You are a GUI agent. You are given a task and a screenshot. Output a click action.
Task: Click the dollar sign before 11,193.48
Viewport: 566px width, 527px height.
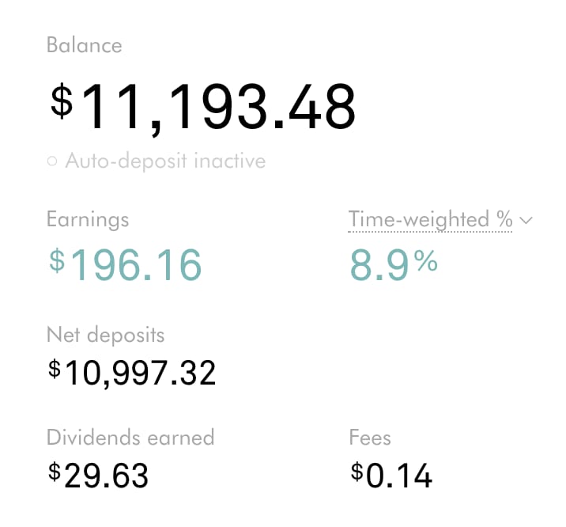coord(62,100)
